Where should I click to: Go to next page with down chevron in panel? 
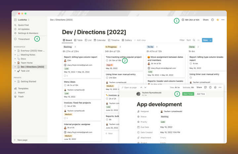tap(145, 87)
